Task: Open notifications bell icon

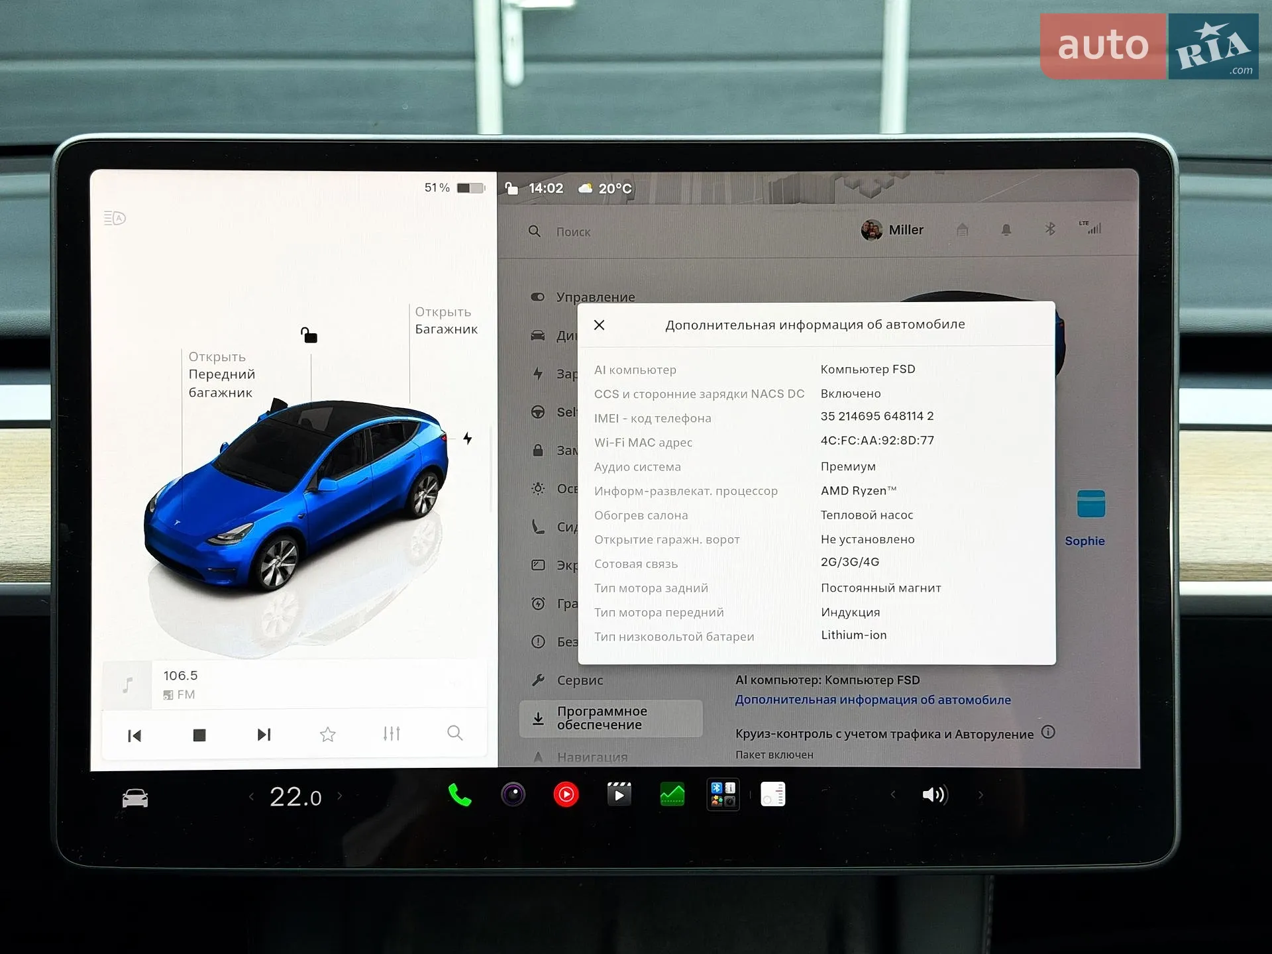Action: [x=1006, y=229]
